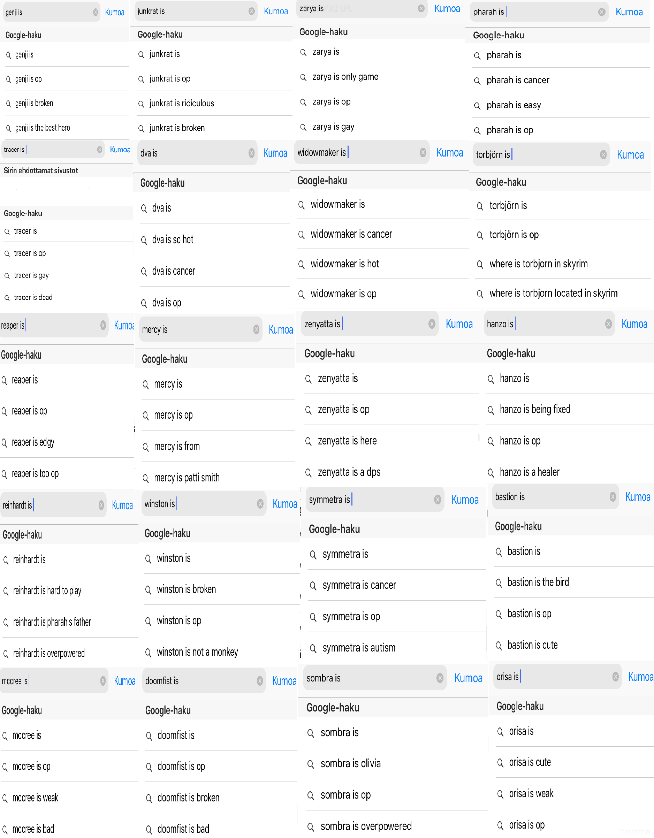Viewport: 654px width, 838px height.
Task: Clear the 'widowmaker is' search box
Action: [423, 153]
